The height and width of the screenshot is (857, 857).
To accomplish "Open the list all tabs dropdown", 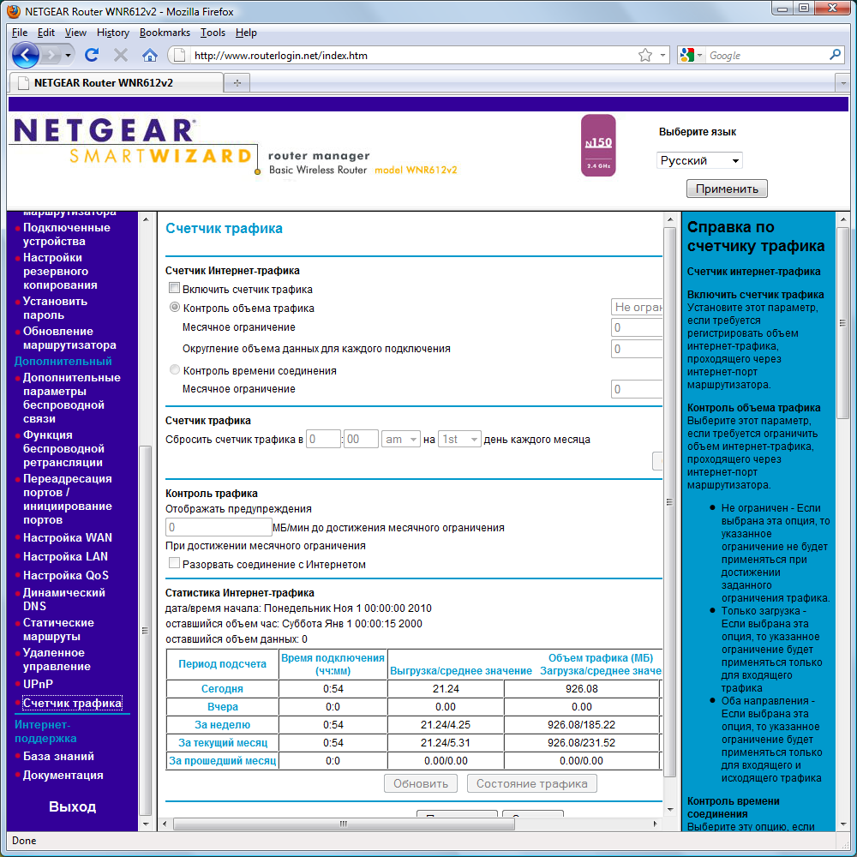I will pyautogui.click(x=842, y=83).
